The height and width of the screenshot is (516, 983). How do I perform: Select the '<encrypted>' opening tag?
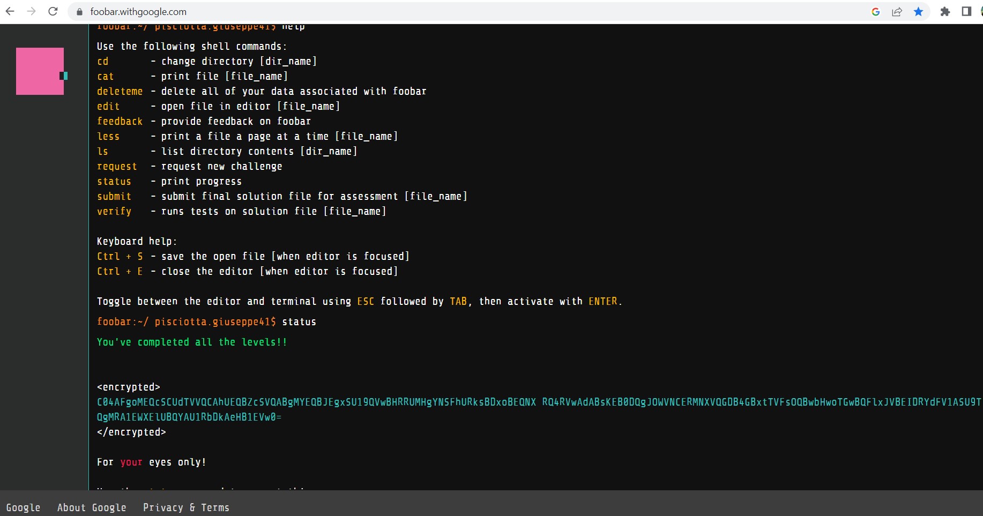pos(129,387)
